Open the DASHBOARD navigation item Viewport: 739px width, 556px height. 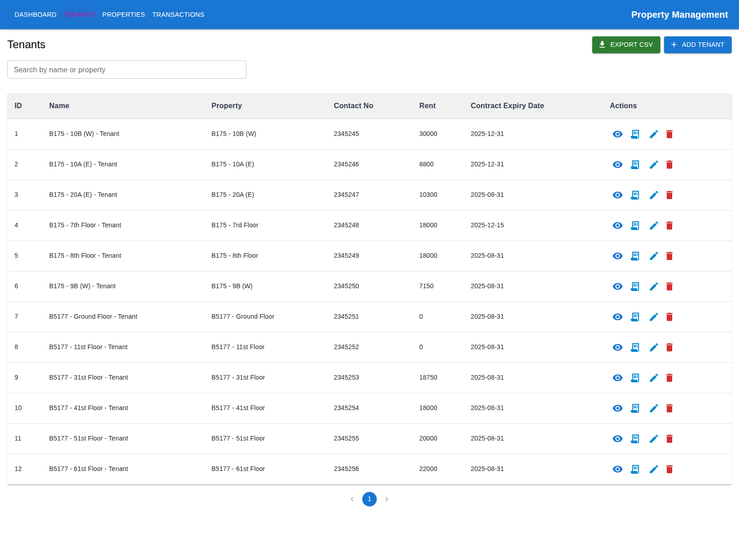tap(35, 14)
